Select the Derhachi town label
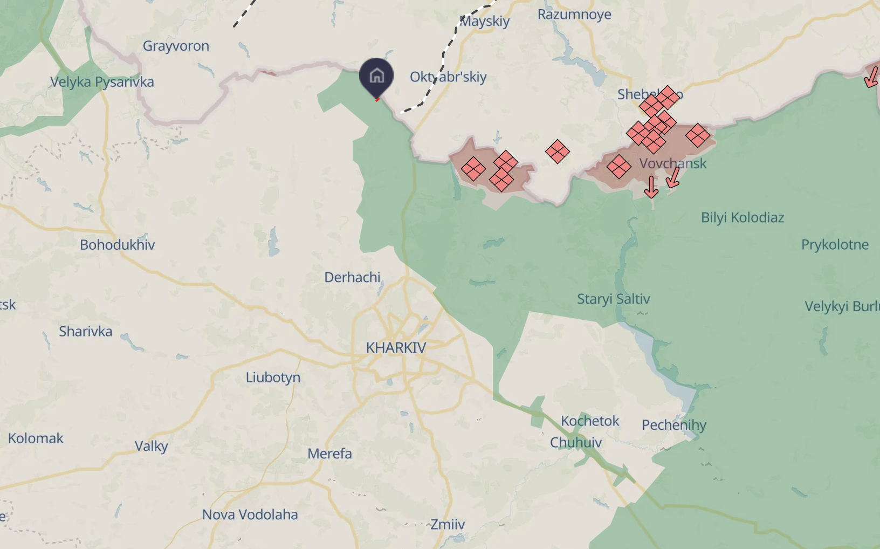Viewport: 880px width, 549px height. [x=352, y=277]
